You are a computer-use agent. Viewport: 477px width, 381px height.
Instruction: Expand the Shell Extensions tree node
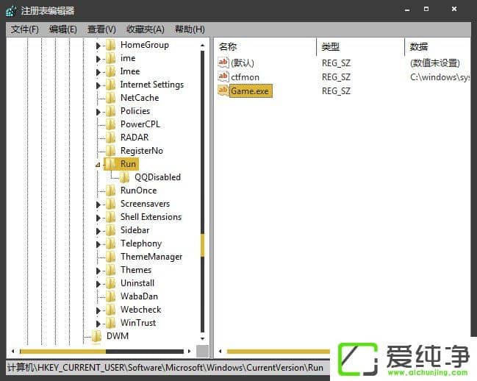[98, 218]
